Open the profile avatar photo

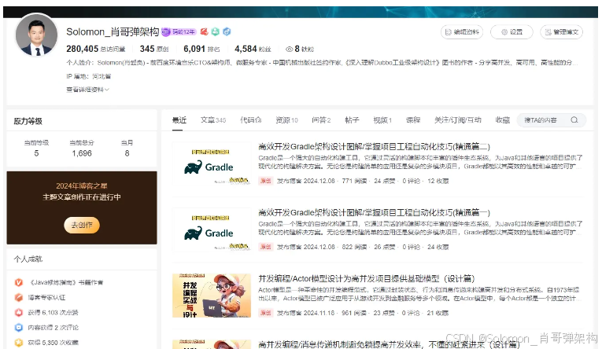pos(36,35)
